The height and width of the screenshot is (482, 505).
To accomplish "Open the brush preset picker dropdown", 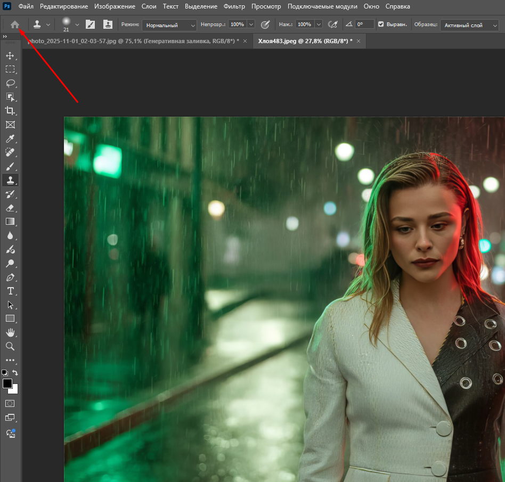I will (x=77, y=24).
